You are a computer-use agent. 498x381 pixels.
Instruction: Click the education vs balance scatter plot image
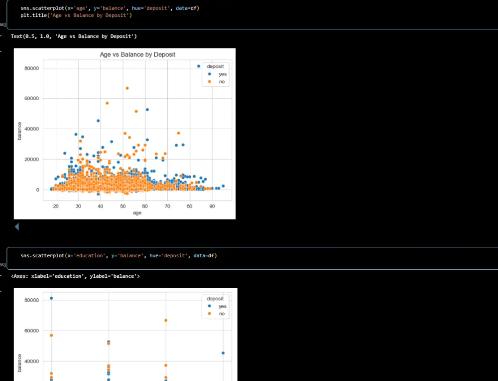pos(125,335)
